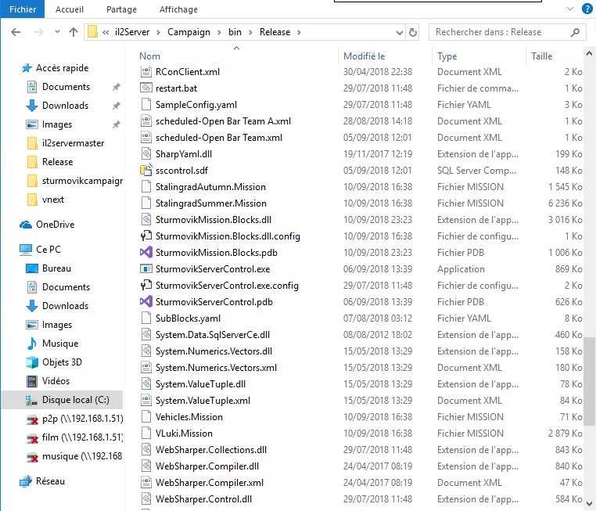Screen dimensions: 596x511
Task: Open Musique note icon in sidebar
Action: (32, 344)
